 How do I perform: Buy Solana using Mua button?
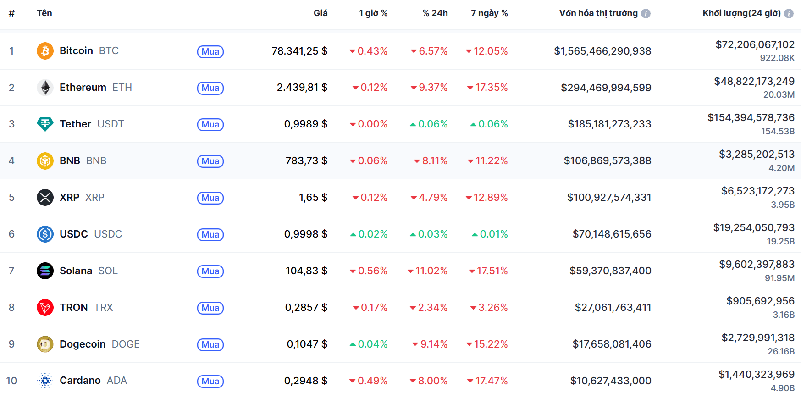[210, 271]
